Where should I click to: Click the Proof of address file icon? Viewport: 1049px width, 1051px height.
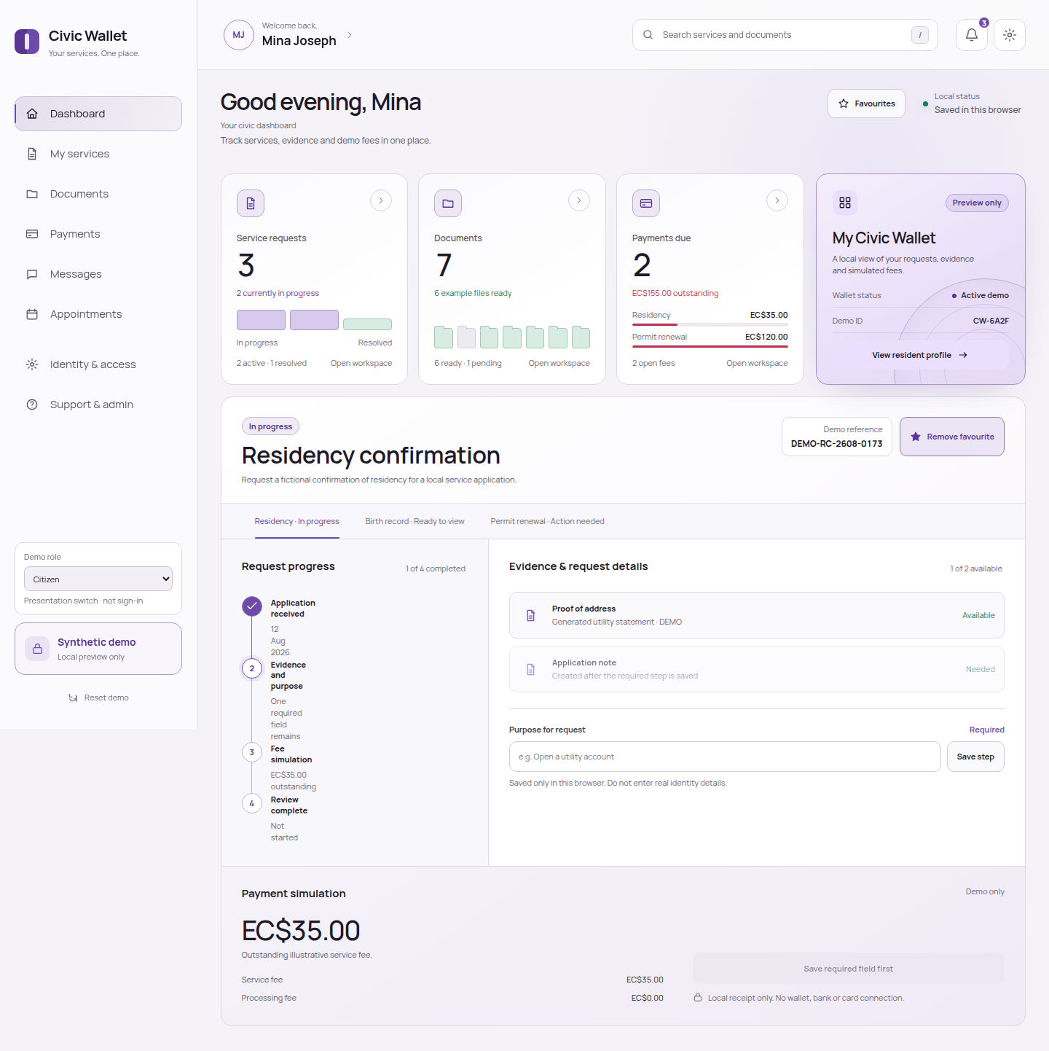point(530,615)
